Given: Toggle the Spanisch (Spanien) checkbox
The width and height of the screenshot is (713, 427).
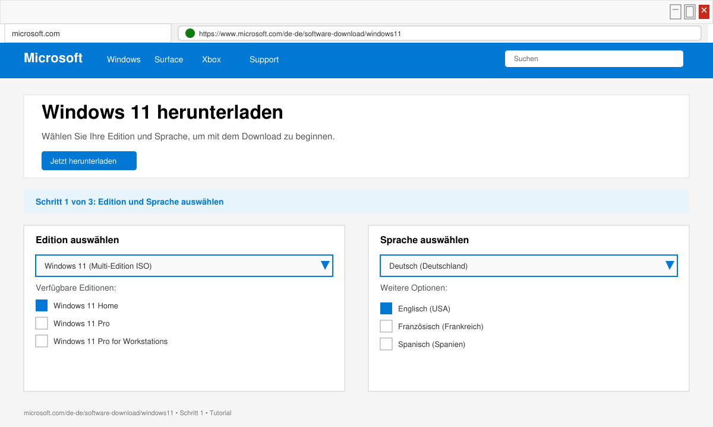Looking at the screenshot, I should 386,344.
